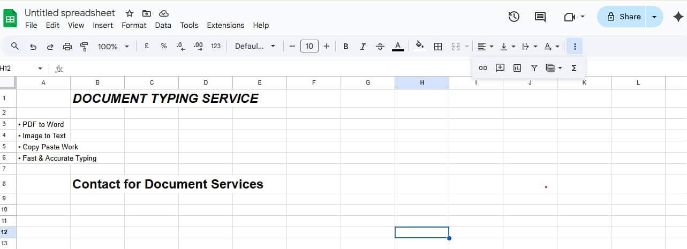Viewport: 687px width, 249px height.
Task: Open the Help menu
Action: (x=261, y=25)
